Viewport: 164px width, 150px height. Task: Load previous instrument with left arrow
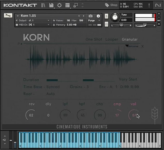click(x=79, y=16)
